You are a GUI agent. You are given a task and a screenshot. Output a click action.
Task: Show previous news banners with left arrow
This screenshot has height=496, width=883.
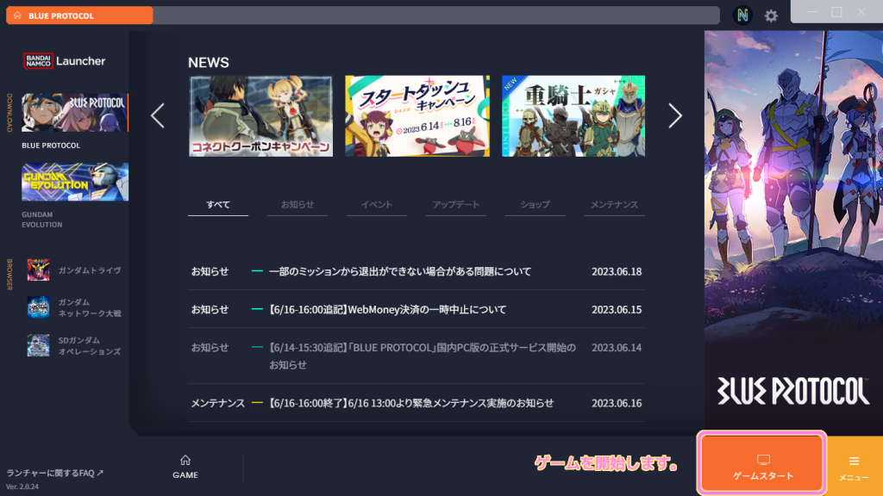point(158,116)
